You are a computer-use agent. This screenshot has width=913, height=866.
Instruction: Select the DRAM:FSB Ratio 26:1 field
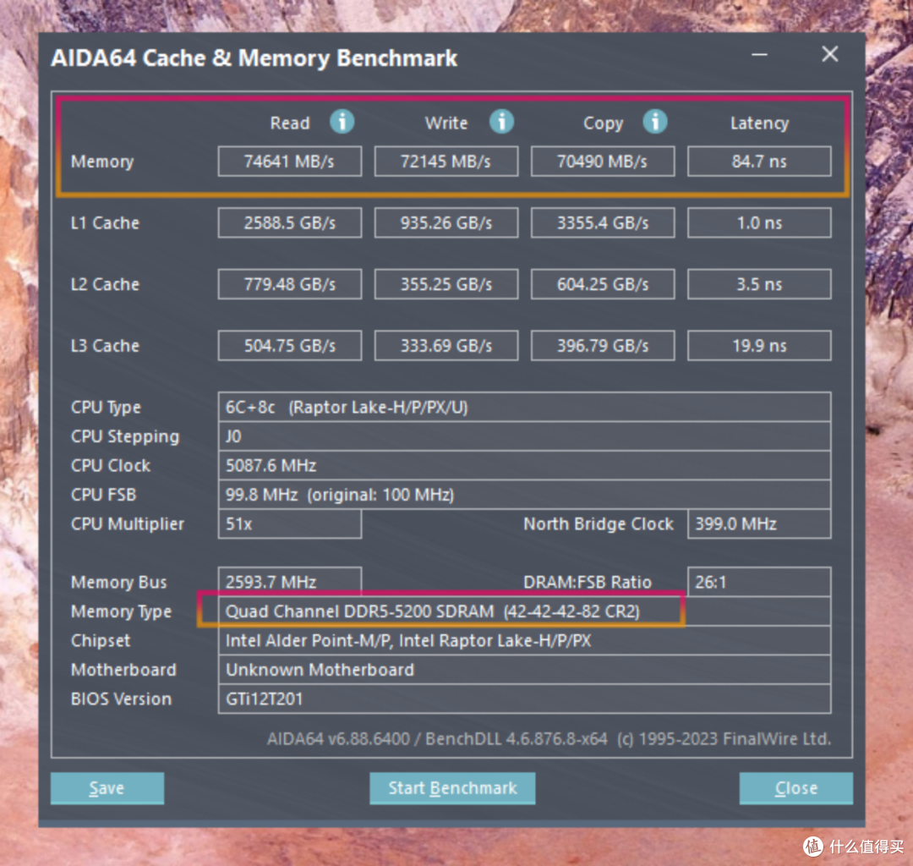pyautogui.click(x=759, y=582)
